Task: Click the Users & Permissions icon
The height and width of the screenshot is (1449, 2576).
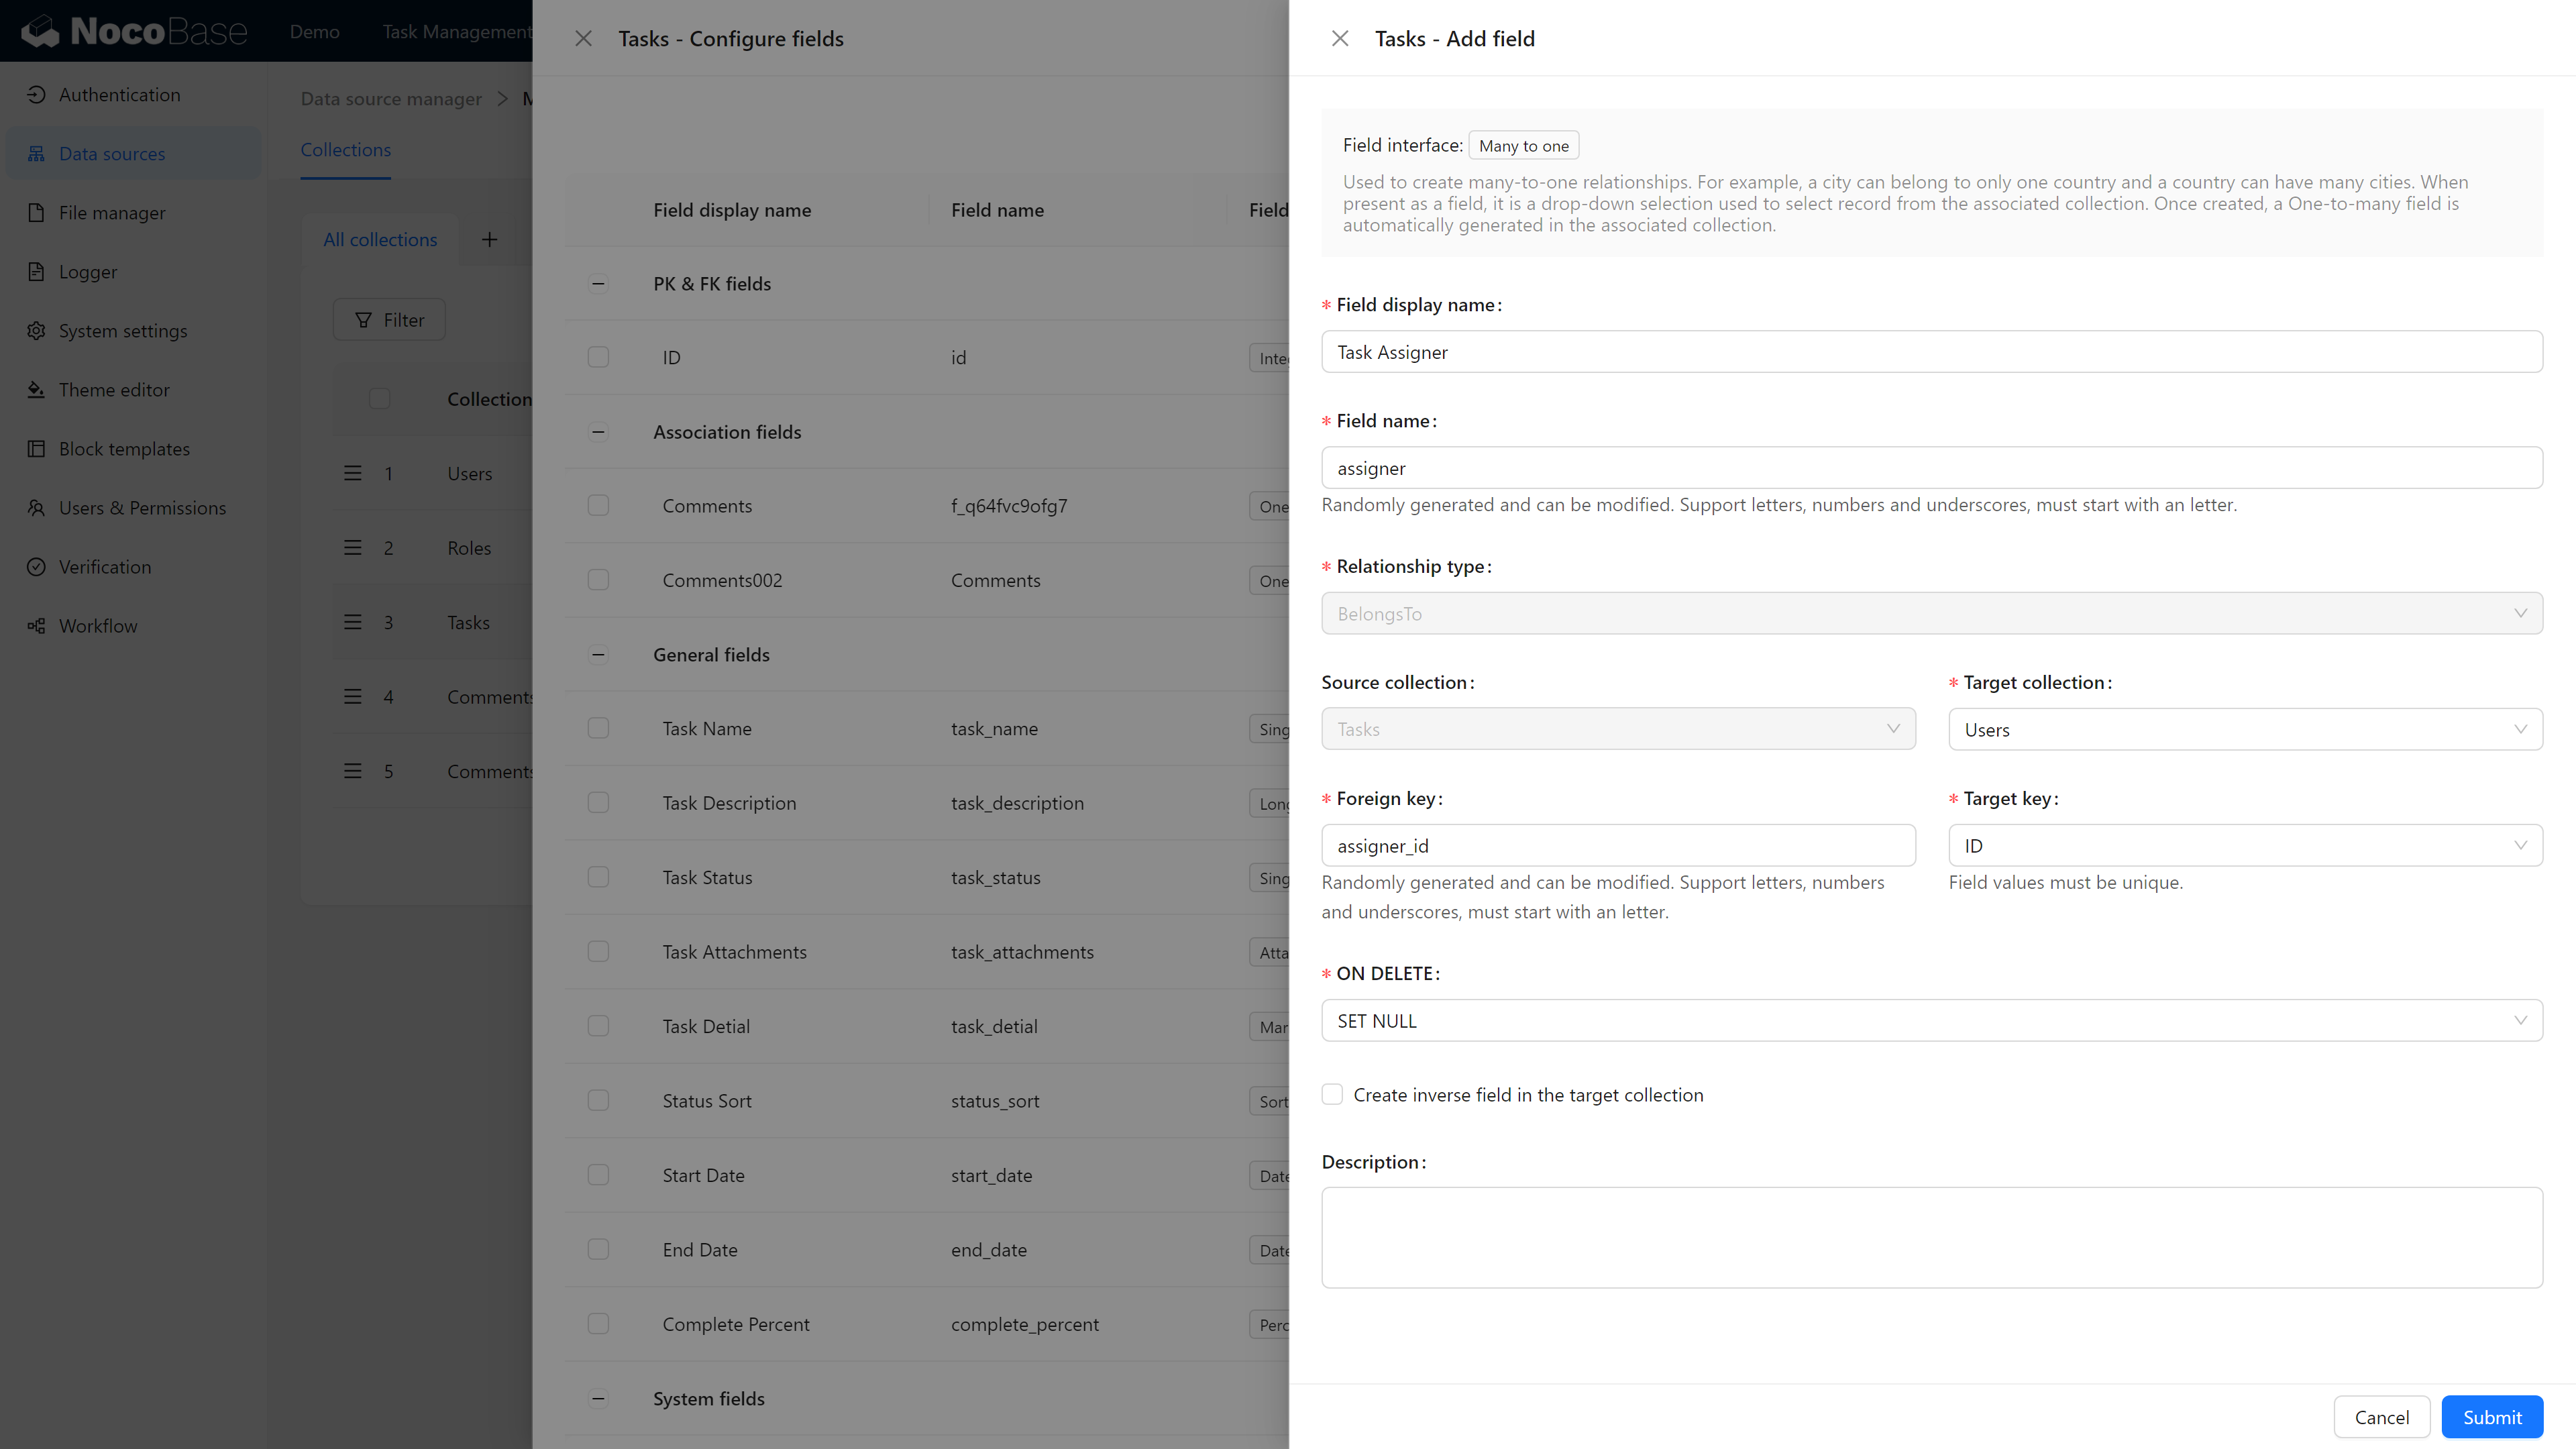Action: click(x=36, y=508)
